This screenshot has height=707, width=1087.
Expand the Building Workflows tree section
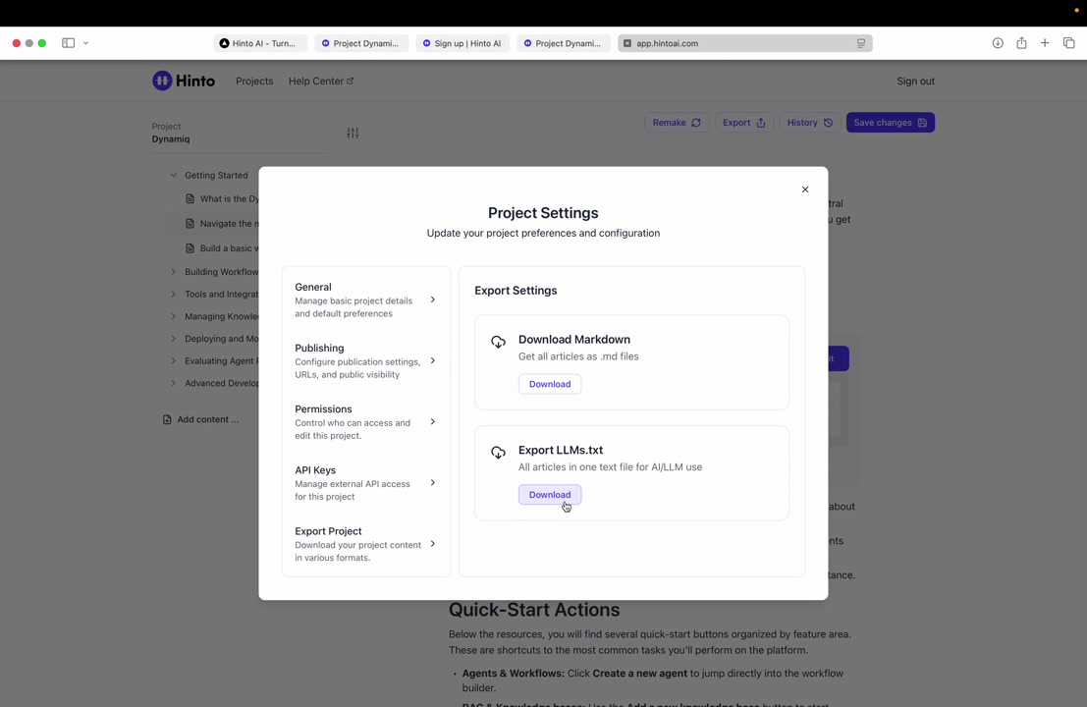pyautogui.click(x=174, y=272)
